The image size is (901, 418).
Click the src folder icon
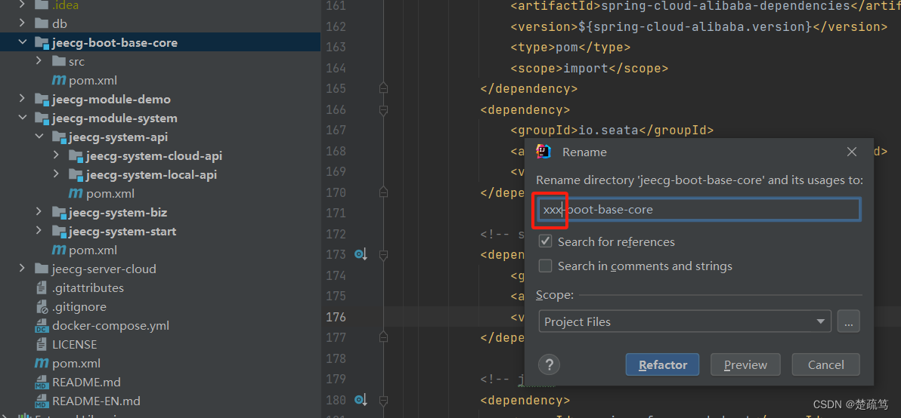(59, 61)
